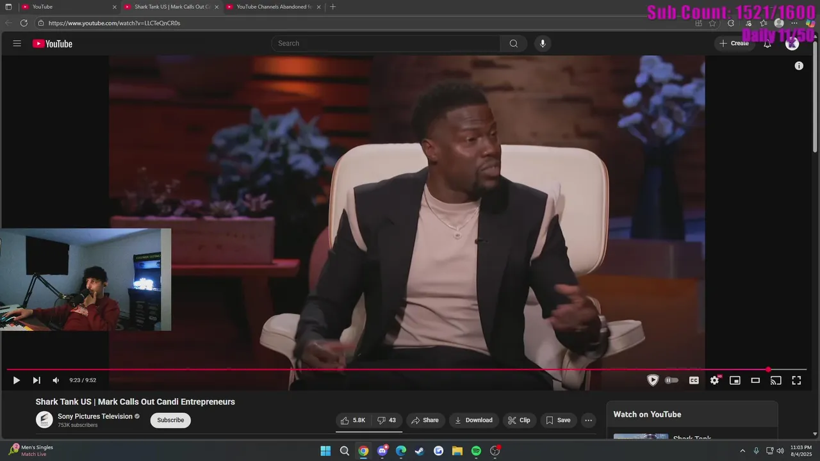Screen dimensions: 820x461
Task: Open Discord from the taskbar
Action: click(382, 451)
